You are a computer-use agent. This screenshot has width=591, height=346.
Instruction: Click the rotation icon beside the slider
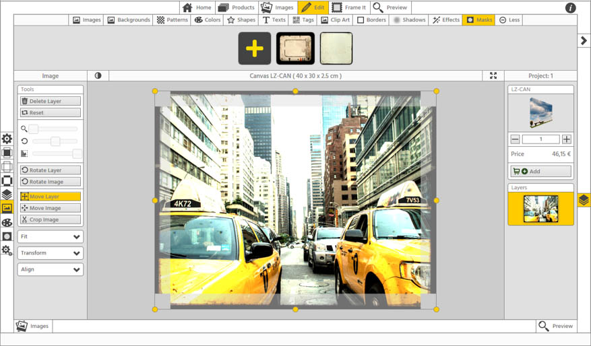tap(24, 141)
